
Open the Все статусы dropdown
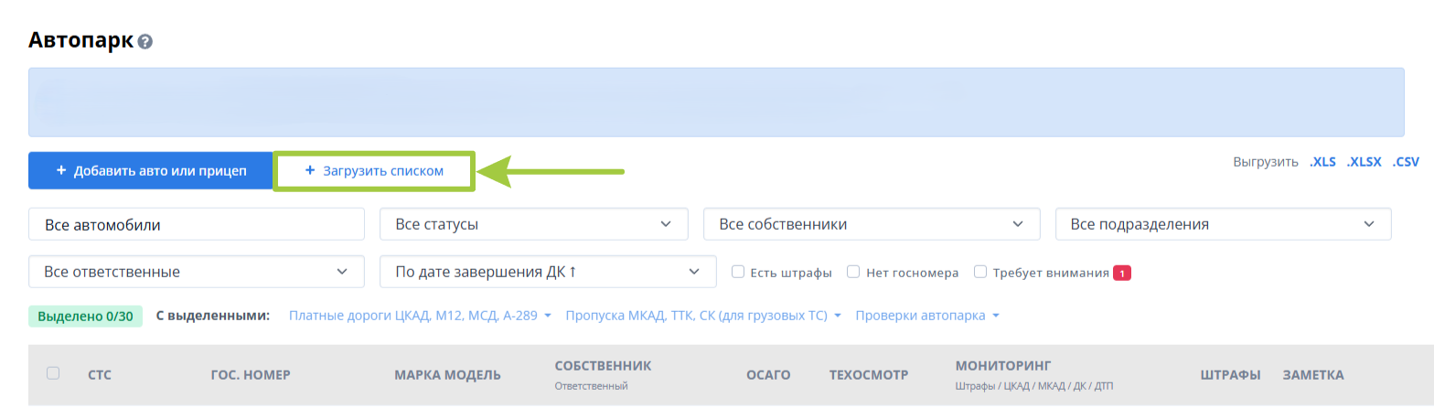[534, 224]
